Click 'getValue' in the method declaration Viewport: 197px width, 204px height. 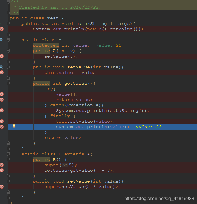click(x=76, y=83)
